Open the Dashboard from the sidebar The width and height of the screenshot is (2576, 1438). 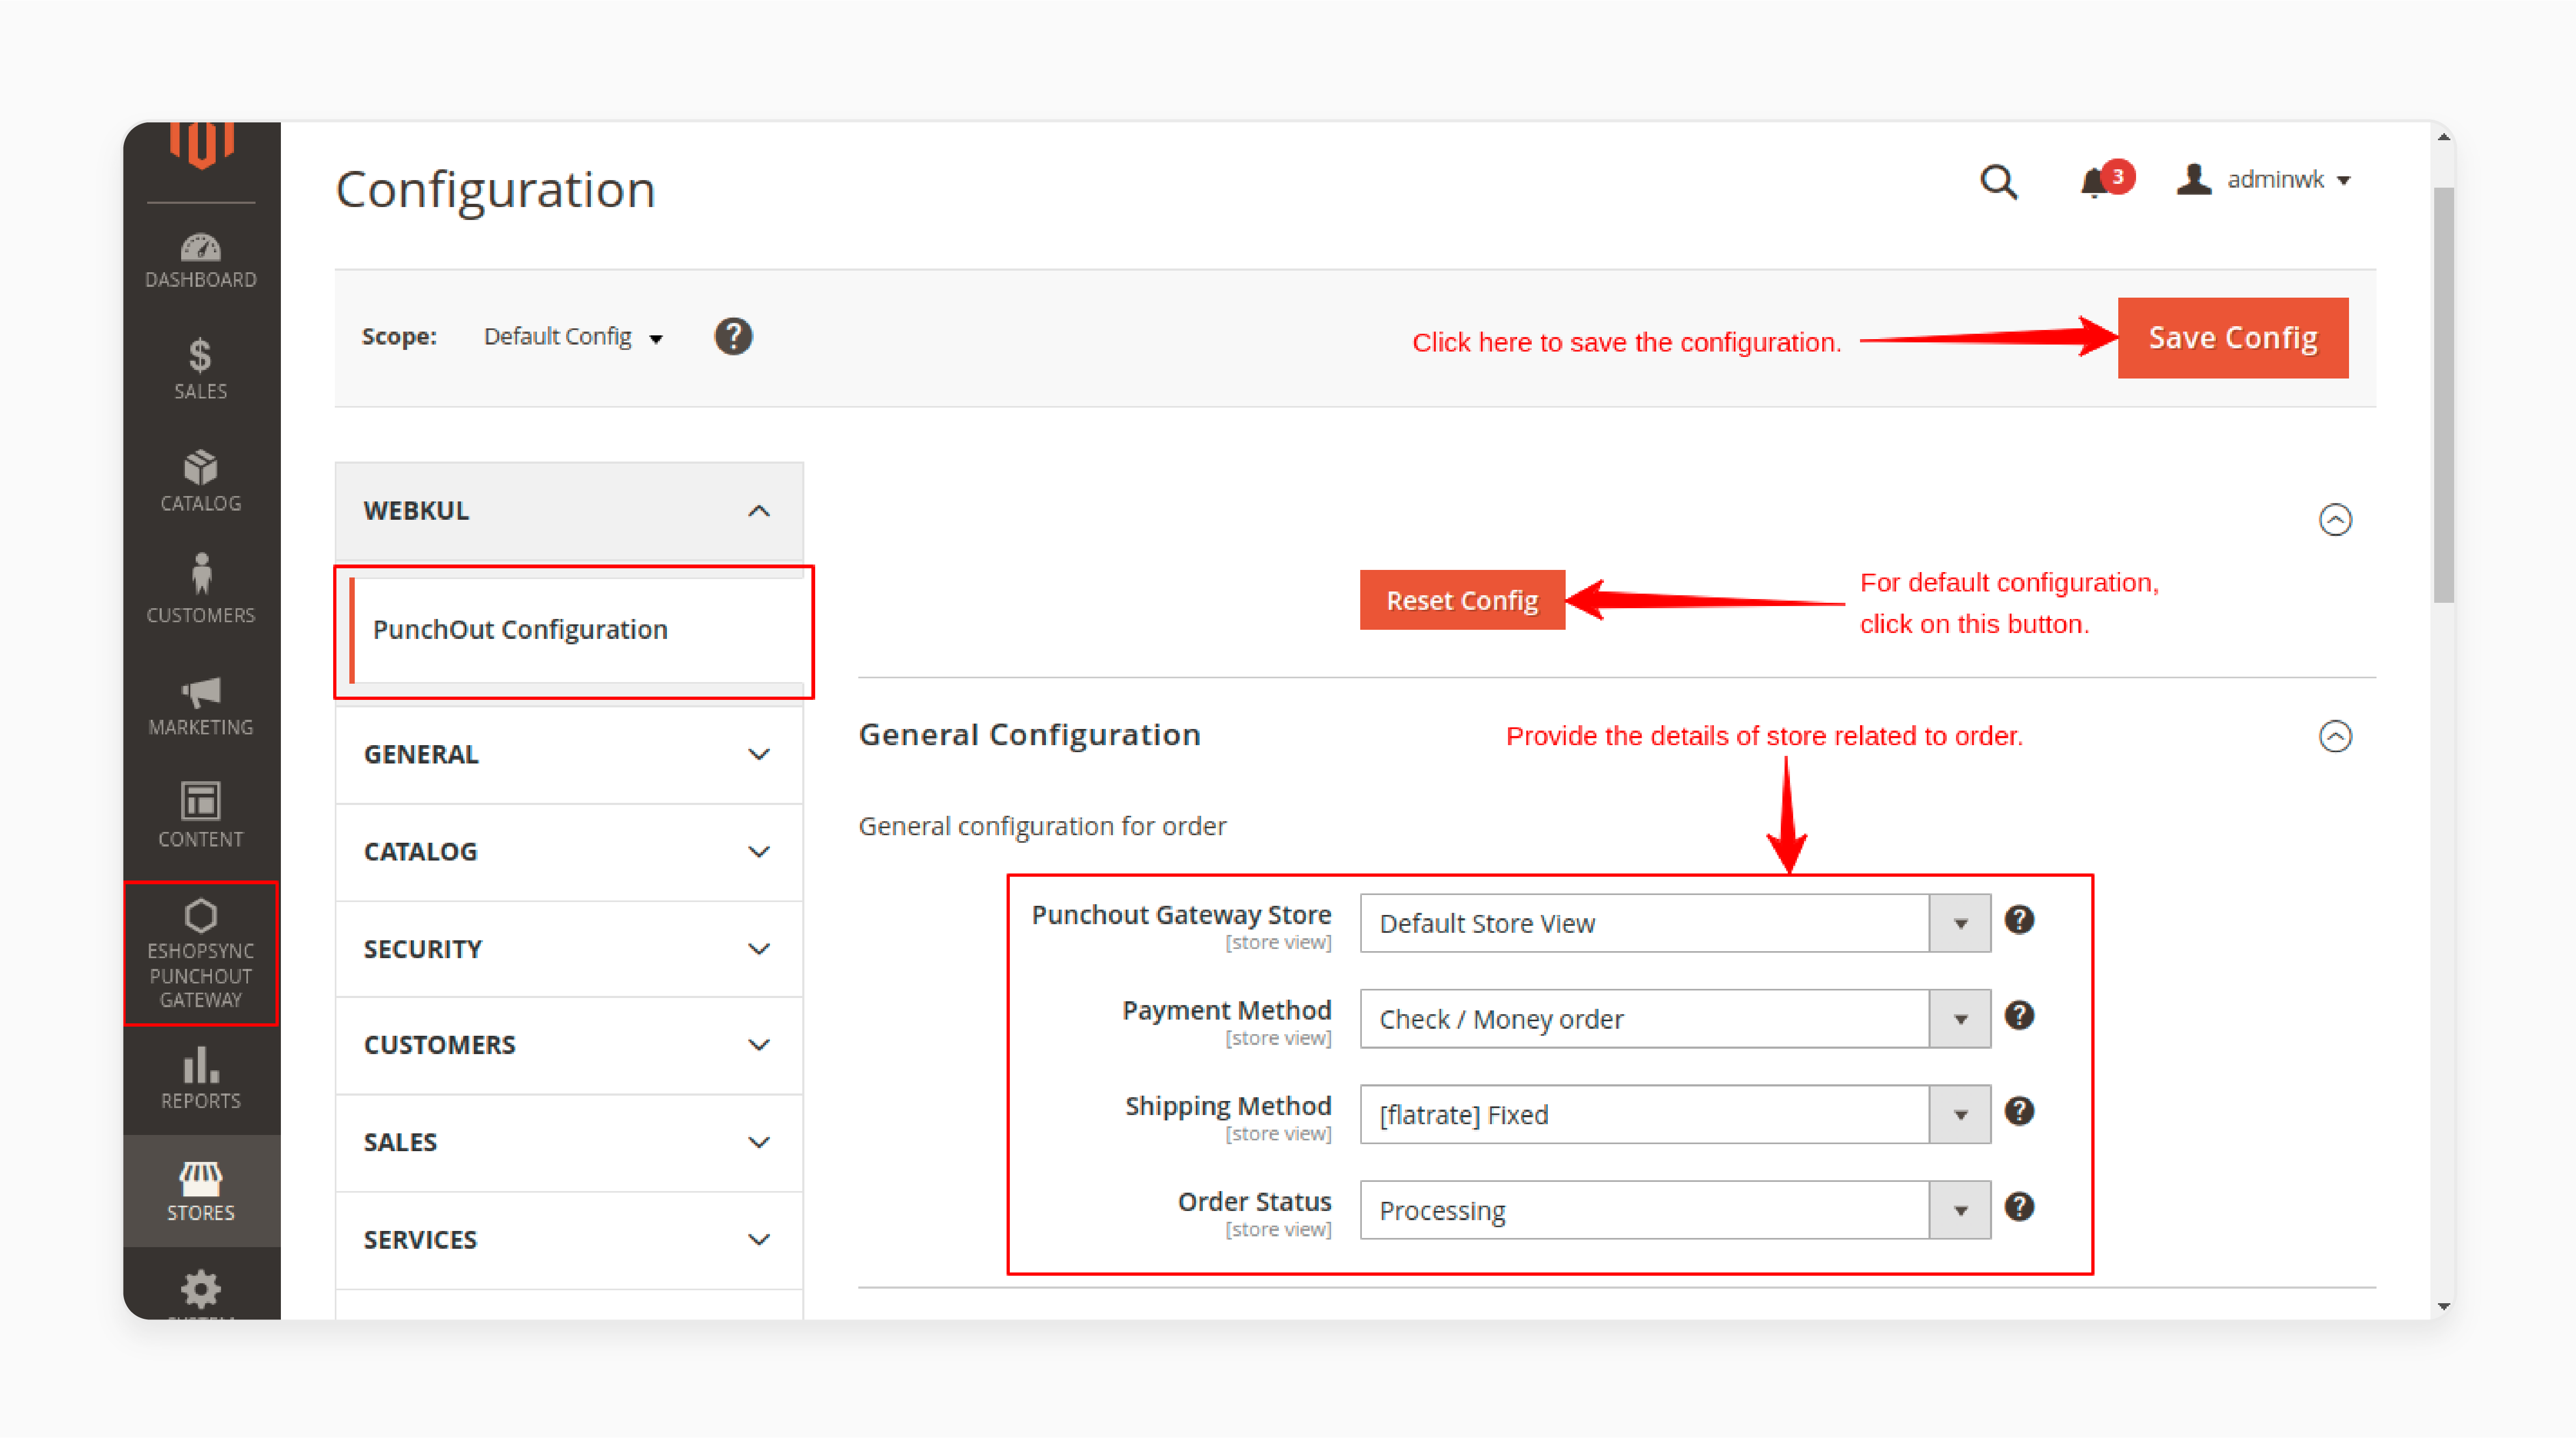[201, 260]
